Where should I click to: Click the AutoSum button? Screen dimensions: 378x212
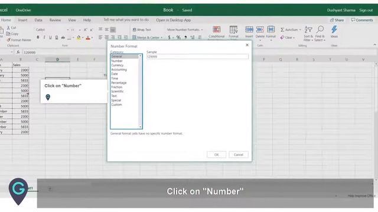tap(291, 29)
